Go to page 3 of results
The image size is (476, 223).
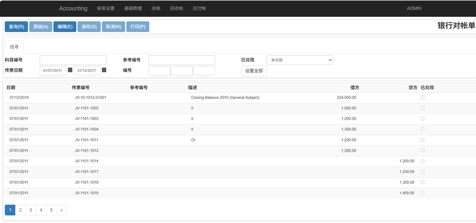point(31,210)
